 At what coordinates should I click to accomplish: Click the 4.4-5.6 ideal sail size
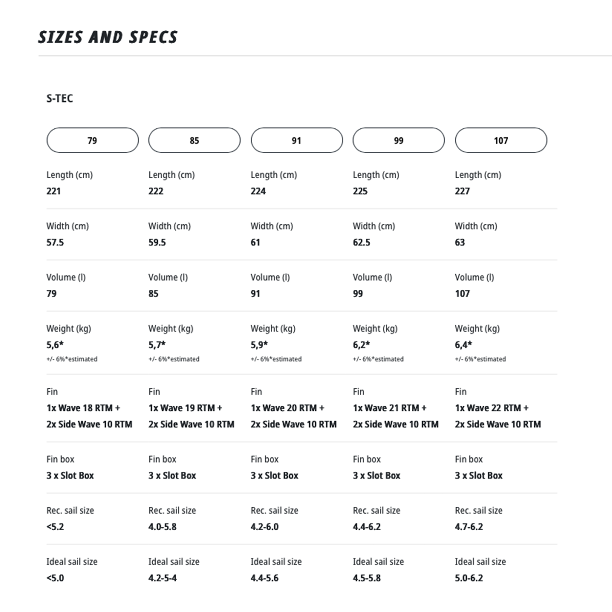point(264,578)
